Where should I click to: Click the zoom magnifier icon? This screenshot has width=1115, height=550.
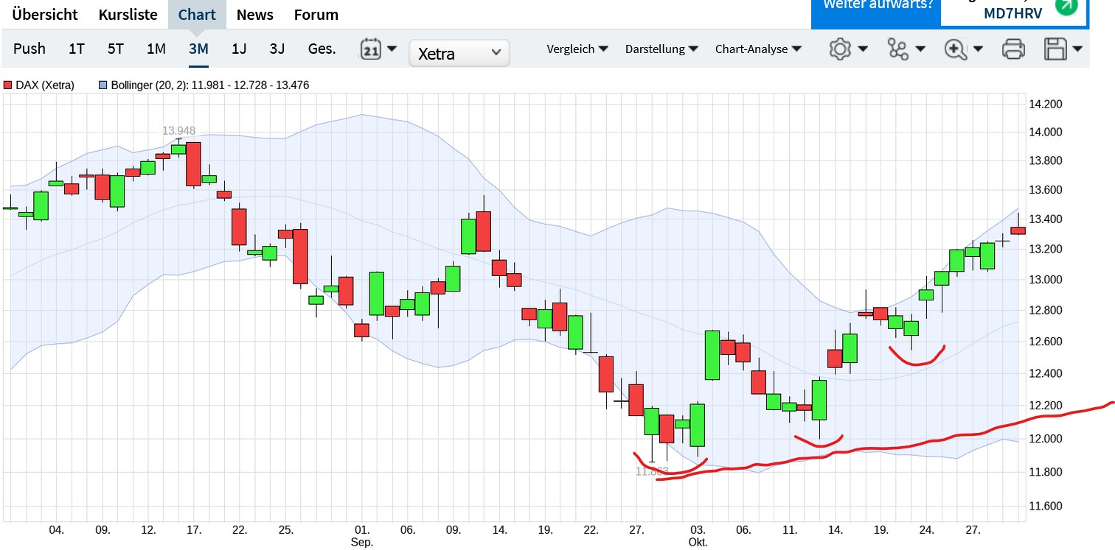[956, 49]
